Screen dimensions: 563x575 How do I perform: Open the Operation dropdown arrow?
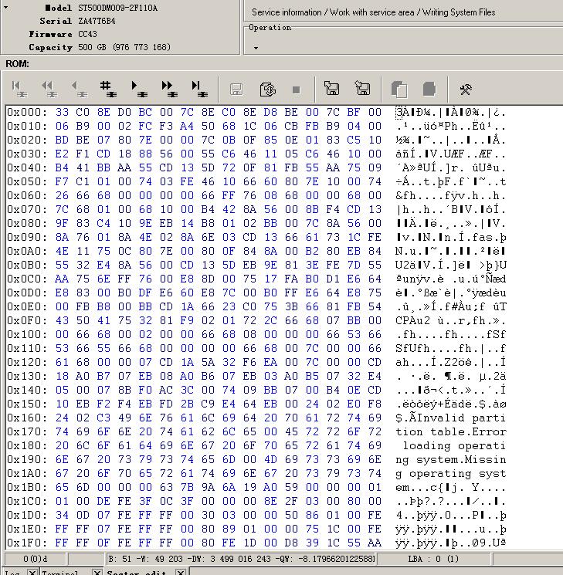[256, 48]
